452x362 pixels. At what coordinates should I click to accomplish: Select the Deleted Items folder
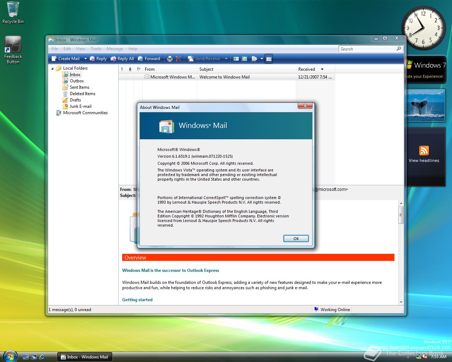(82, 94)
